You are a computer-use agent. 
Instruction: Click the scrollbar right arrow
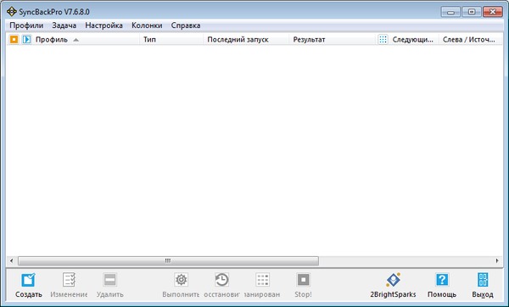tap(497, 260)
